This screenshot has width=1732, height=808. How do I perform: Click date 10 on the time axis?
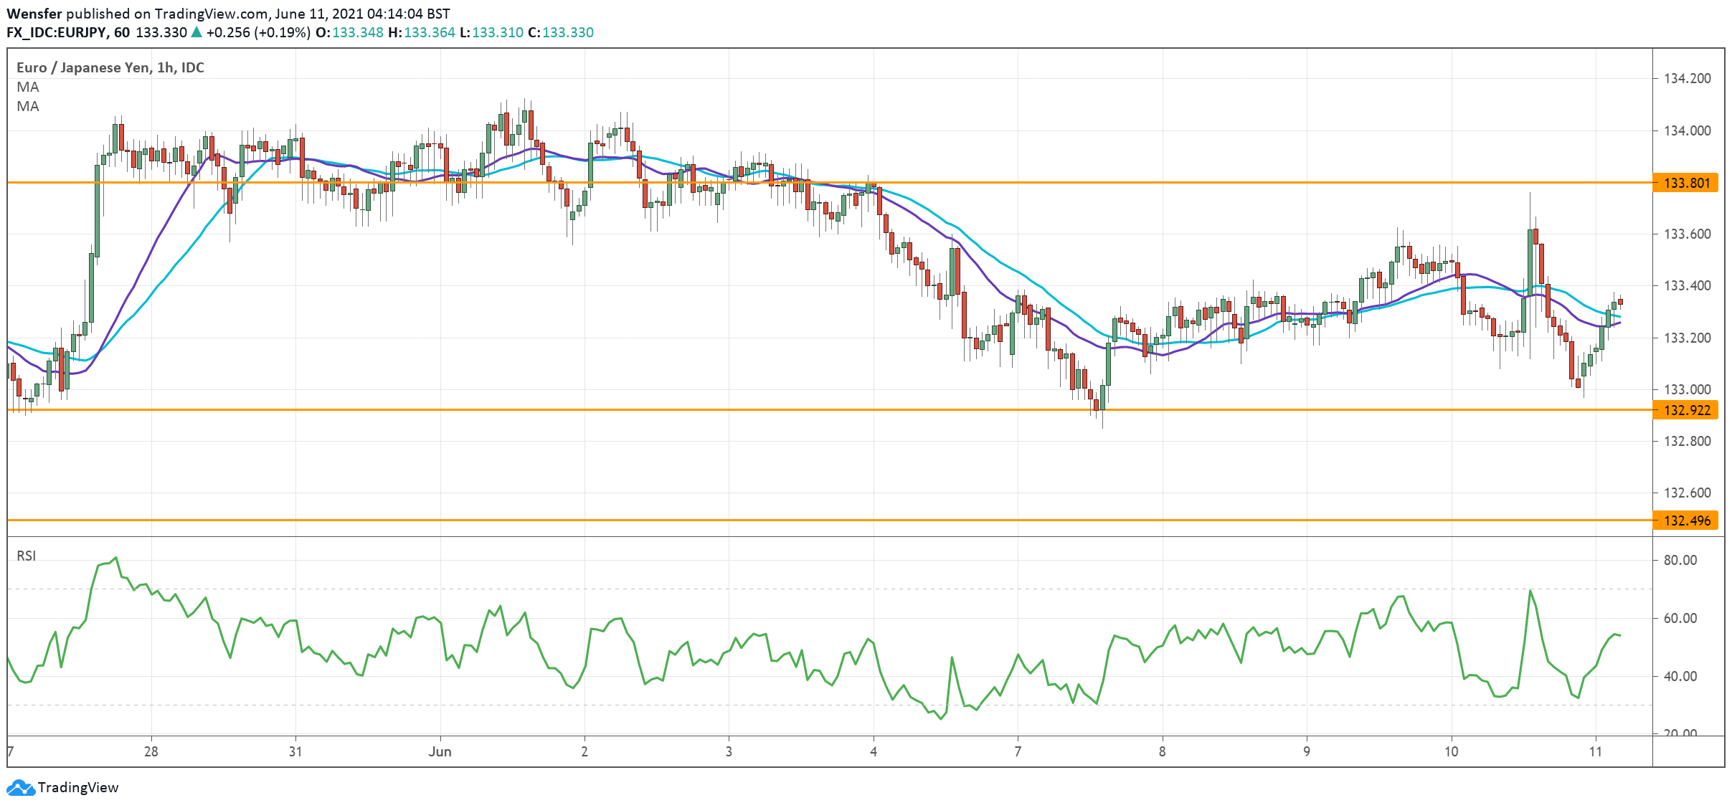tap(1451, 751)
